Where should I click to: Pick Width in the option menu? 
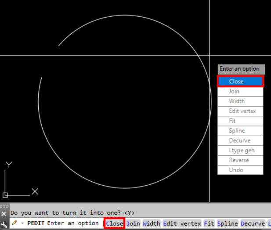tap(240, 101)
